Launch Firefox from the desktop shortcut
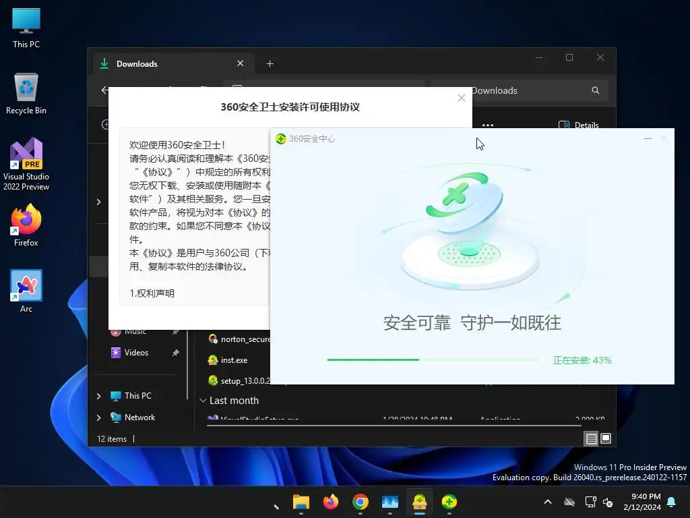 click(x=26, y=225)
